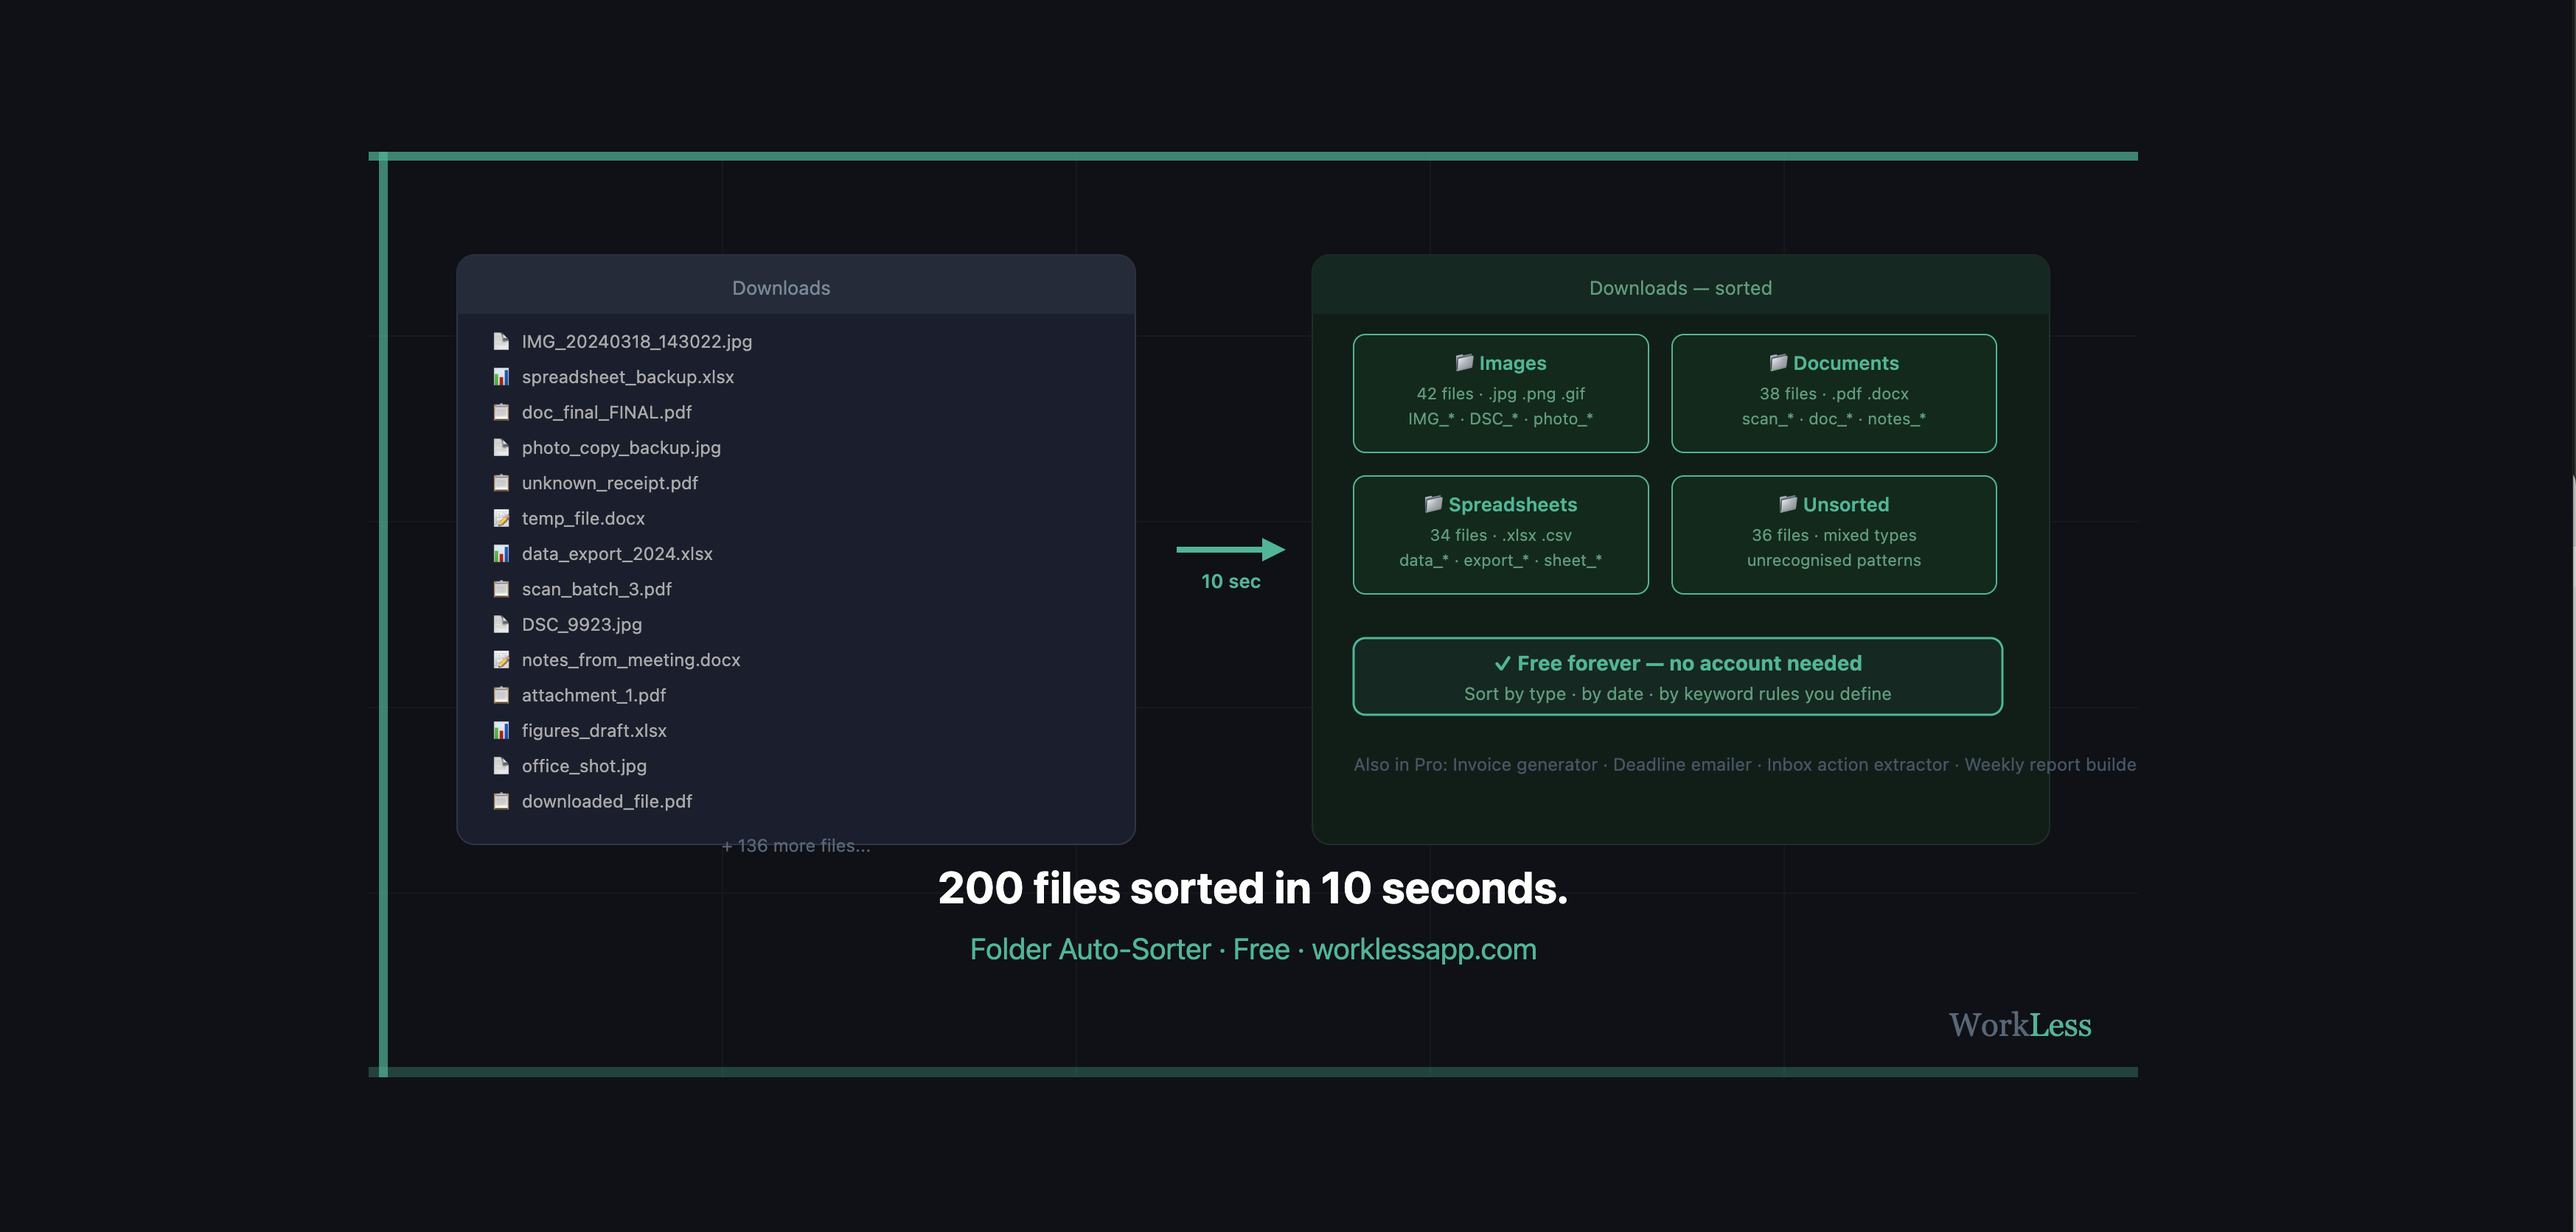2576x1232 pixels.
Task: Click the file icon beside DSC_9923.jpg
Action: [501, 625]
